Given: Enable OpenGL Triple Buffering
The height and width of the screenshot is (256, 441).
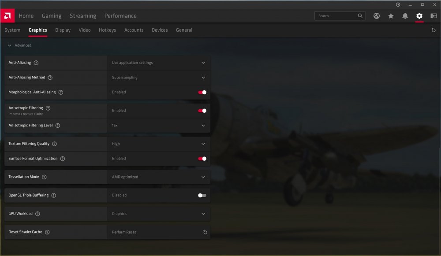Looking at the screenshot, I should pyautogui.click(x=202, y=195).
